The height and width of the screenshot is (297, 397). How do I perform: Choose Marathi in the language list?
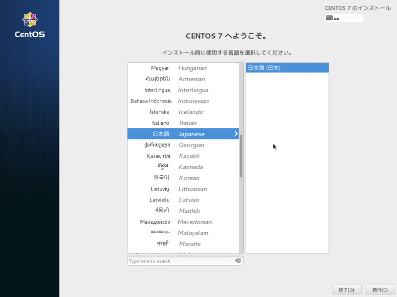(183, 244)
